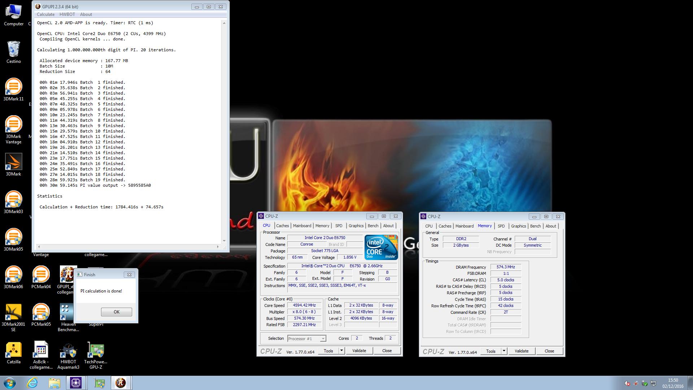Open the Calculate menu in GPUPI
The image size is (693, 390).
tap(45, 14)
